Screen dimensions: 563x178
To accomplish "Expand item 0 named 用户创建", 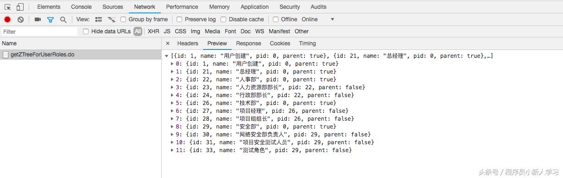I will [173, 64].
